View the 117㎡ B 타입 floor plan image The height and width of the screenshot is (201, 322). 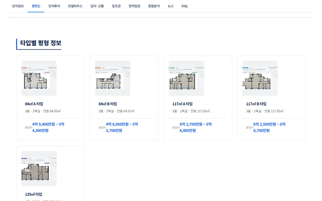[260, 78]
